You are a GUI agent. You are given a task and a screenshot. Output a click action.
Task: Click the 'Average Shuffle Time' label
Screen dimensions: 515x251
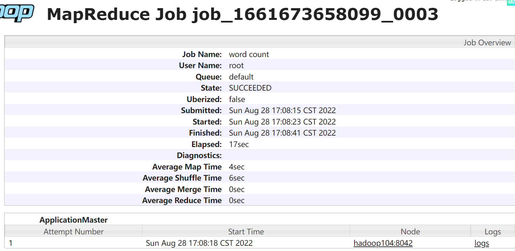point(182,178)
